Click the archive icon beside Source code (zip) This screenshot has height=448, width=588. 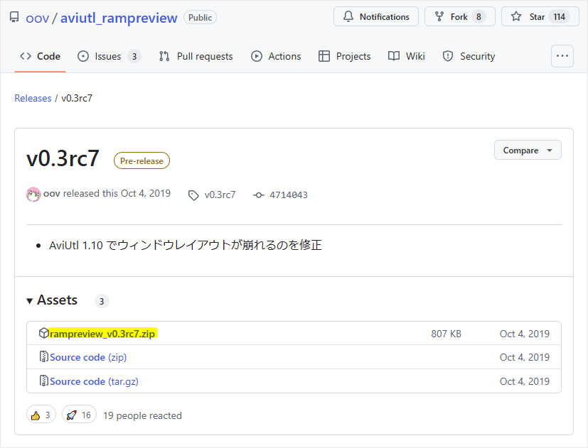point(44,356)
